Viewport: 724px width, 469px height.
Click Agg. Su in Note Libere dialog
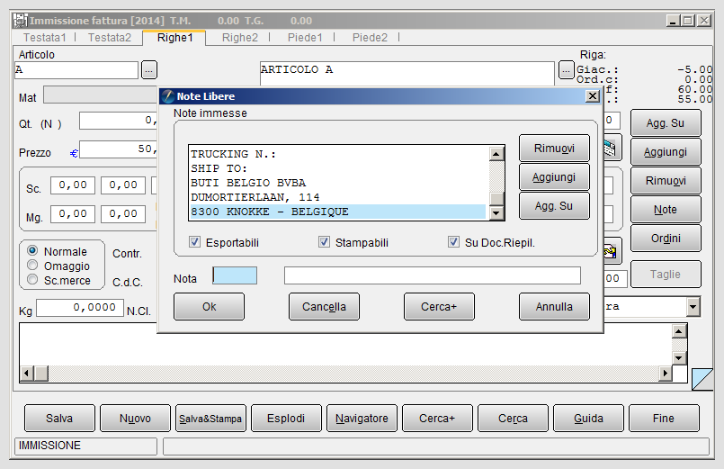click(x=554, y=205)
